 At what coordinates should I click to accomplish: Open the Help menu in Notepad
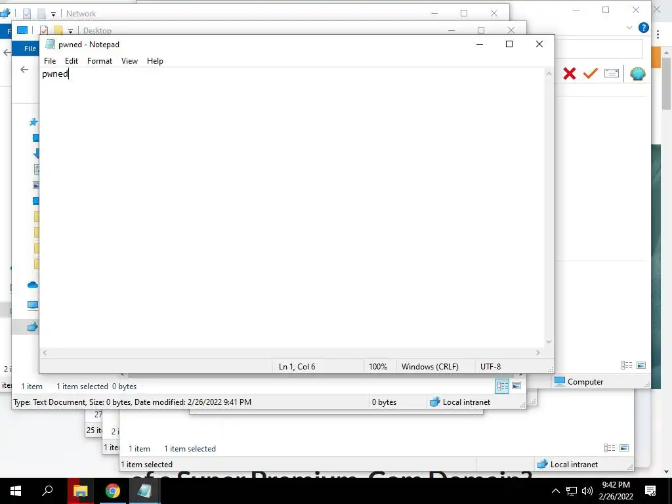155,61
